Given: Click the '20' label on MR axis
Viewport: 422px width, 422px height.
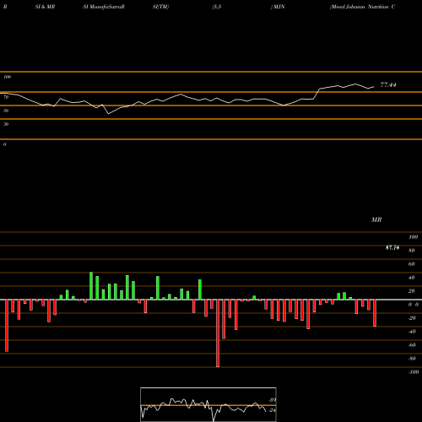Looking at the screenshot, I should 412,291.
